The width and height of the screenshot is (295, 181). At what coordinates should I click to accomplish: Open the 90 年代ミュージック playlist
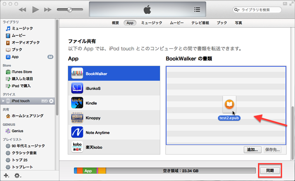click(x=28, y=146)
